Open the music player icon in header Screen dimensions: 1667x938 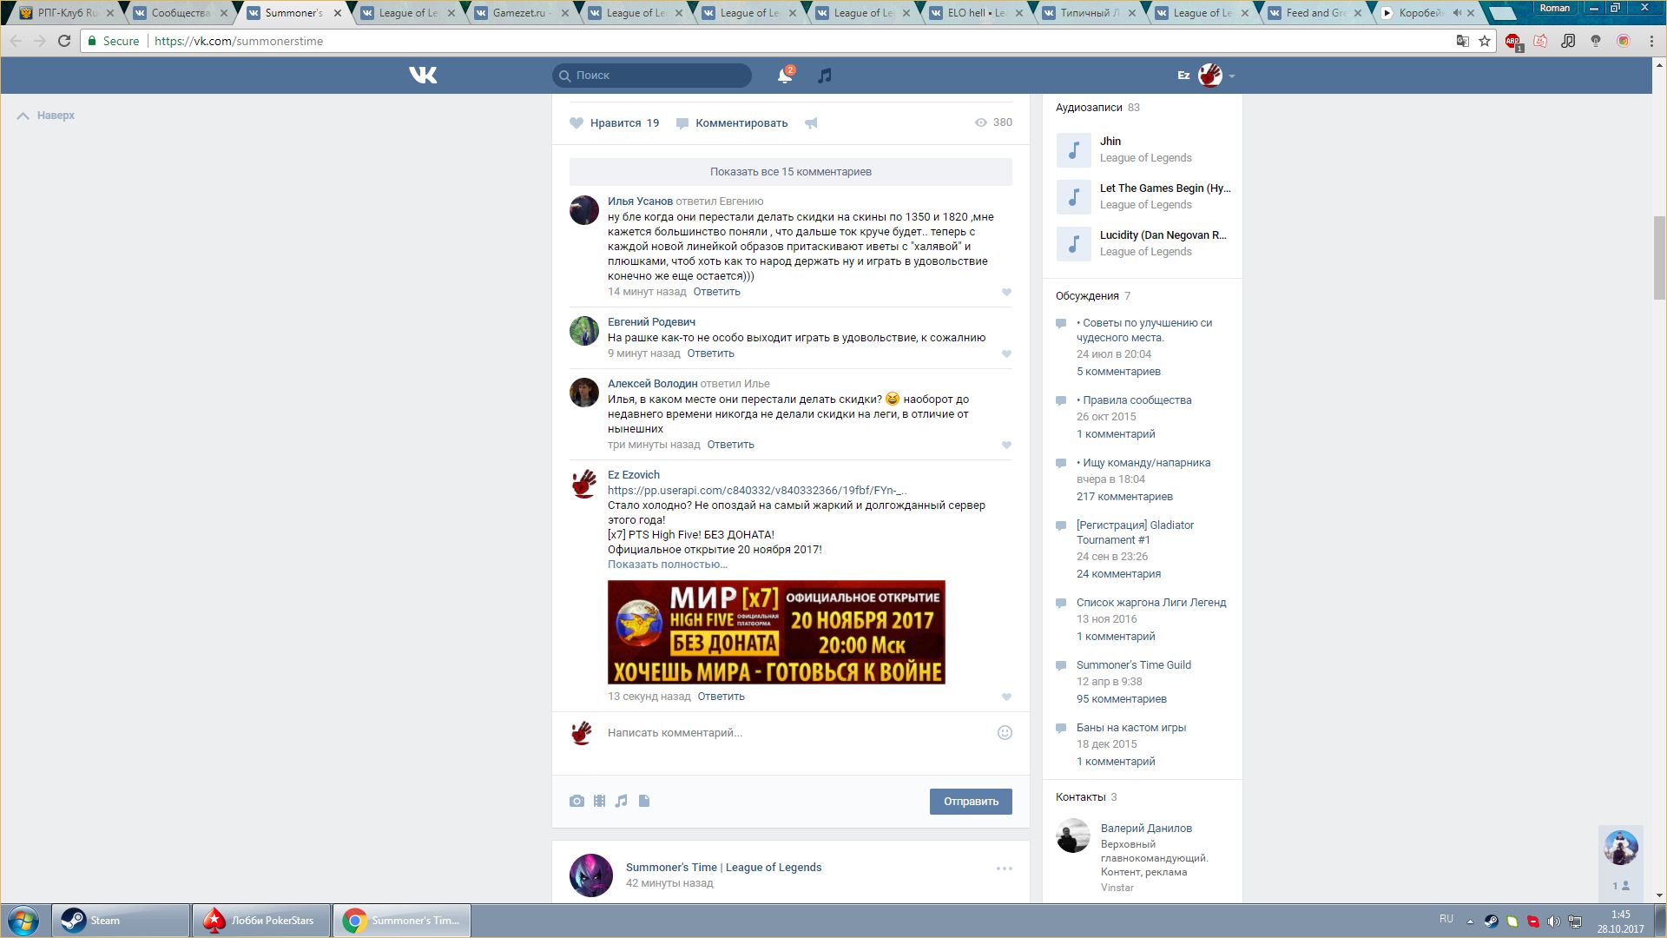[825, 76]
